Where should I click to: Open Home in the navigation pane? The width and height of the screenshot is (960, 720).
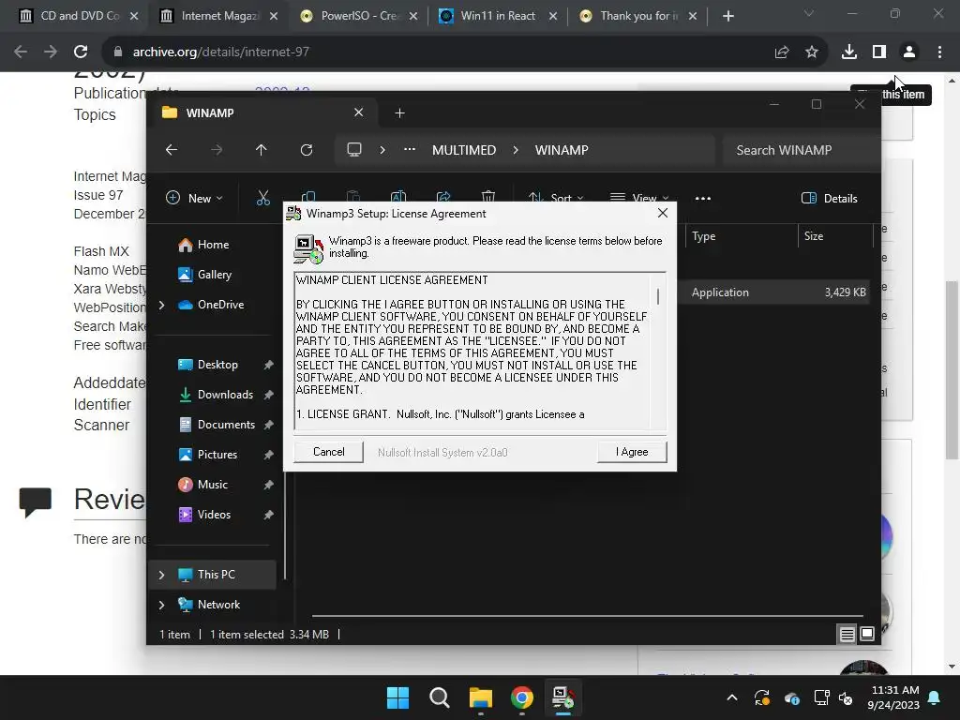[213, 245]
